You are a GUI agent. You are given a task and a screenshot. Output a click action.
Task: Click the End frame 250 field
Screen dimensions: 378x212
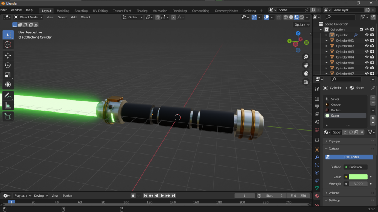[298, 195]
